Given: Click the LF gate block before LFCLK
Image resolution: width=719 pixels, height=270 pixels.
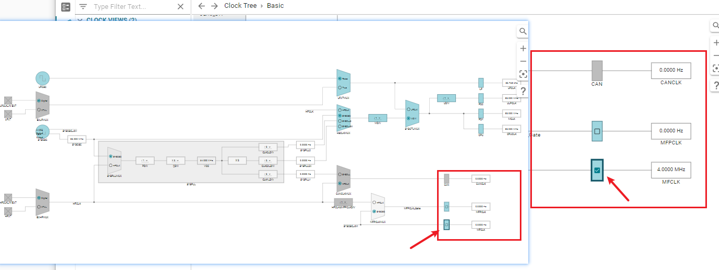Looking at the screenshot, I should click(x=481, y=83).
